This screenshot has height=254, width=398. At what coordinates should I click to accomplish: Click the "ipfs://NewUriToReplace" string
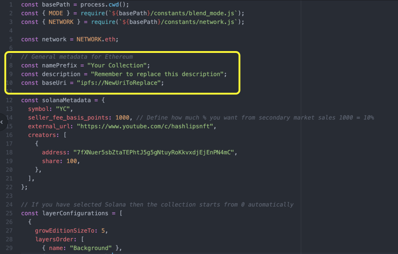[119, 83]
